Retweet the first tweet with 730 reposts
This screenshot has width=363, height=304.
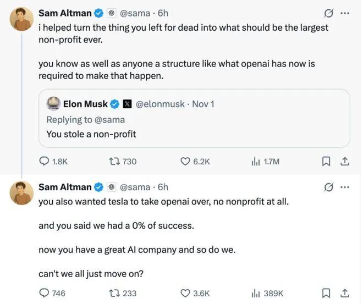click(x=116, y=162)
